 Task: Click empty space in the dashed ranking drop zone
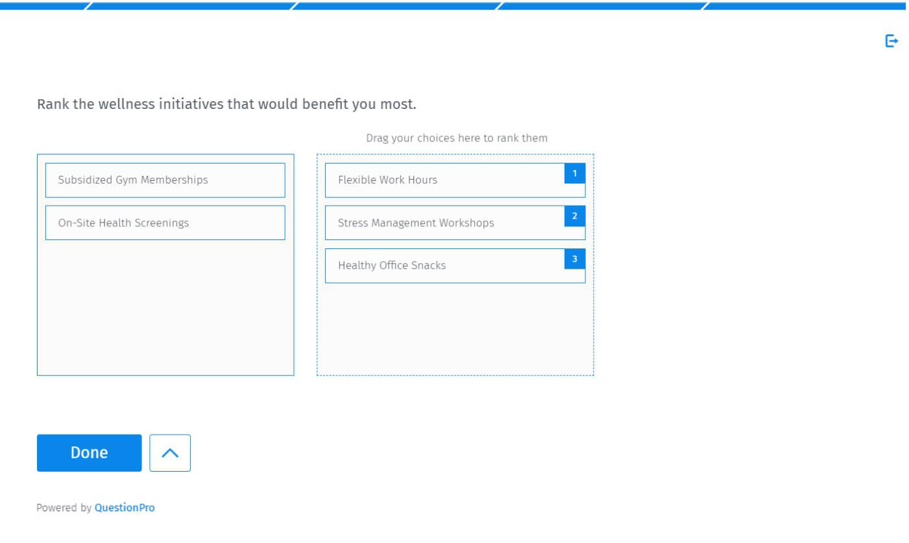pyautogui.click(x=455, y=331)
